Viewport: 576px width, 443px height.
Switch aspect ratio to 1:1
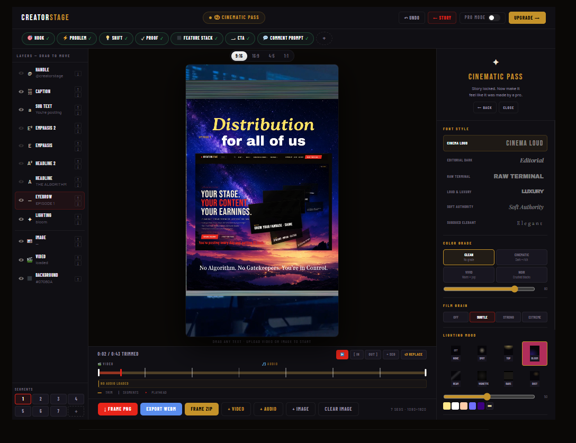[x=286, y=56]
